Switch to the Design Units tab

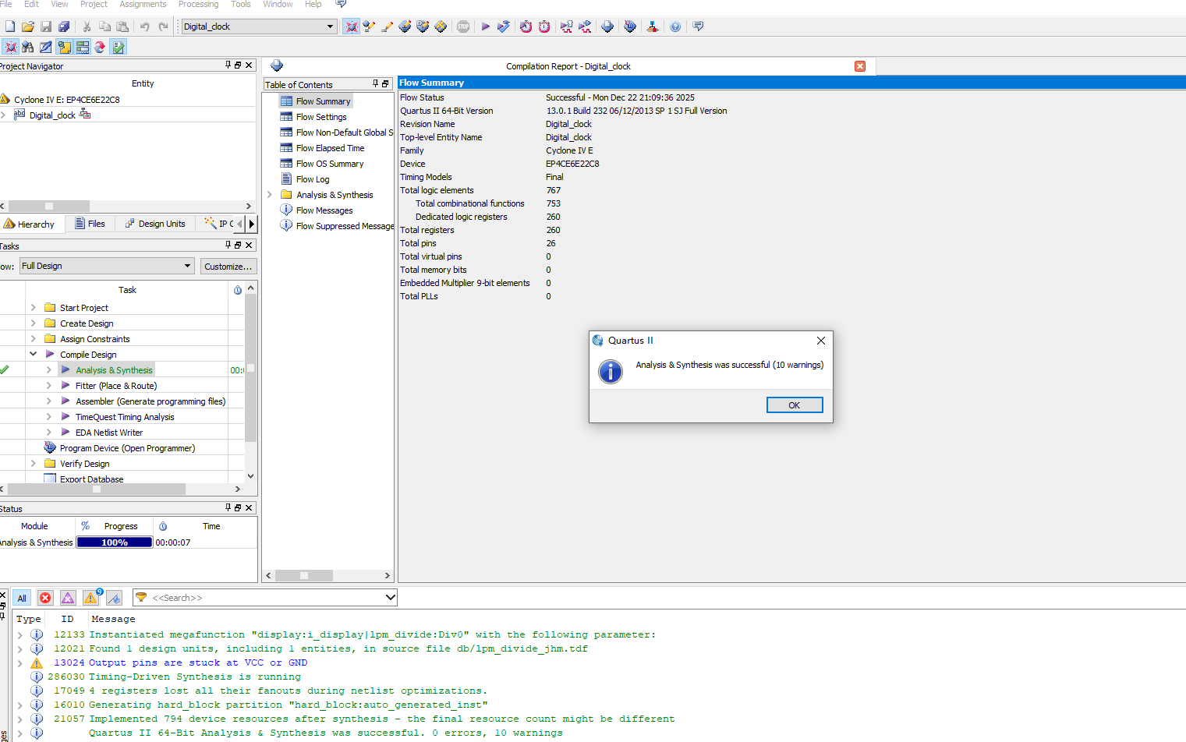pos(155,224)
